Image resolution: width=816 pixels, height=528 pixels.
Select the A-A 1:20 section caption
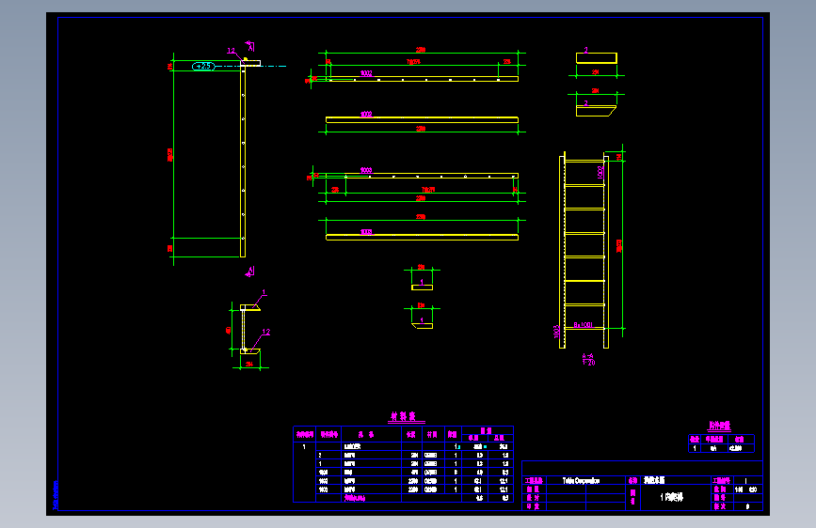(x=588, y=359)
